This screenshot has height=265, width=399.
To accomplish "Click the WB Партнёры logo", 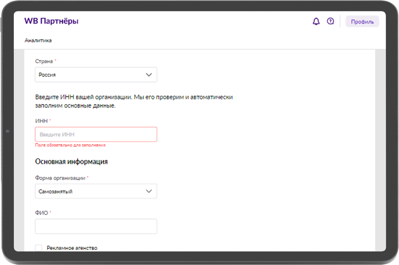I will [51, 21].
